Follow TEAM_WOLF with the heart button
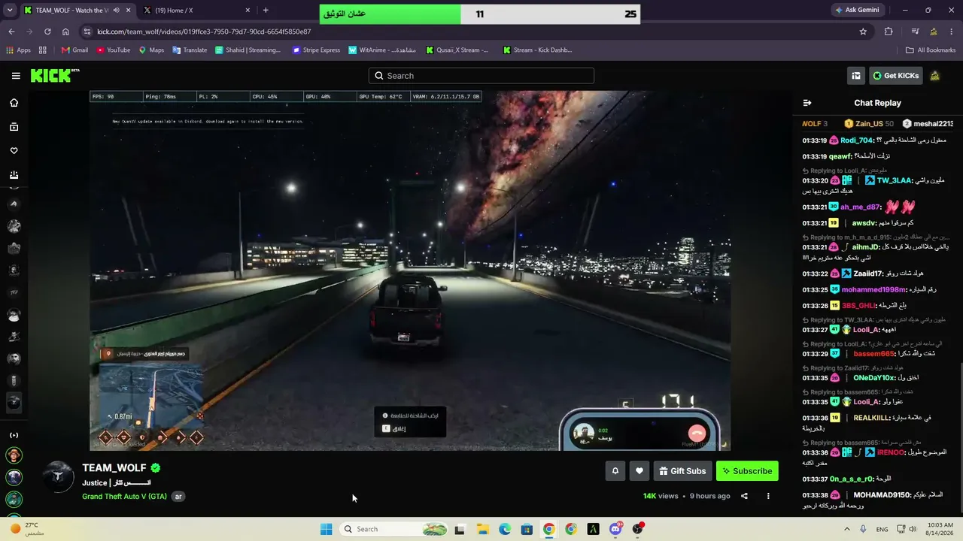Image resolution: width=963 pixels, height=541 pixels. tap(639, 471)
